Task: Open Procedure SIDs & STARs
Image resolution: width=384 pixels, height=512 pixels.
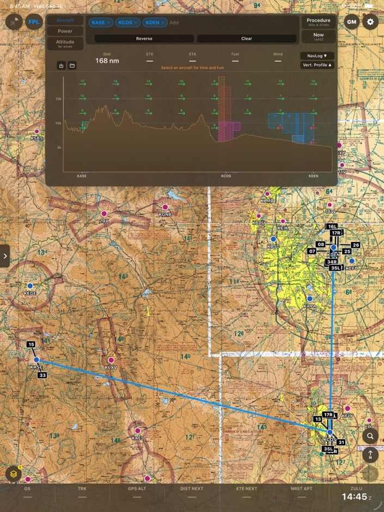Action: click(x=319, y=22)
